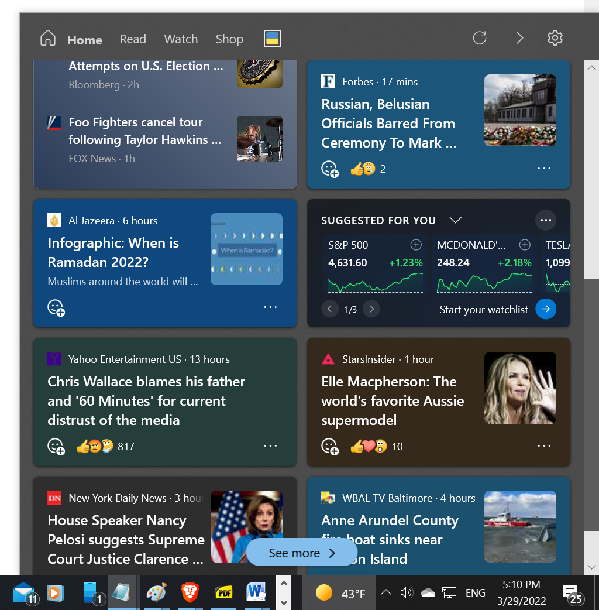Screen dimensions: 599x610
Task: Refresh the news feed
Action: [x=480, y=38]
